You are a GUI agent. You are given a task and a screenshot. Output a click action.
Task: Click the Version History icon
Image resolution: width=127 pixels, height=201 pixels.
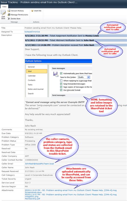pos(9,11)
